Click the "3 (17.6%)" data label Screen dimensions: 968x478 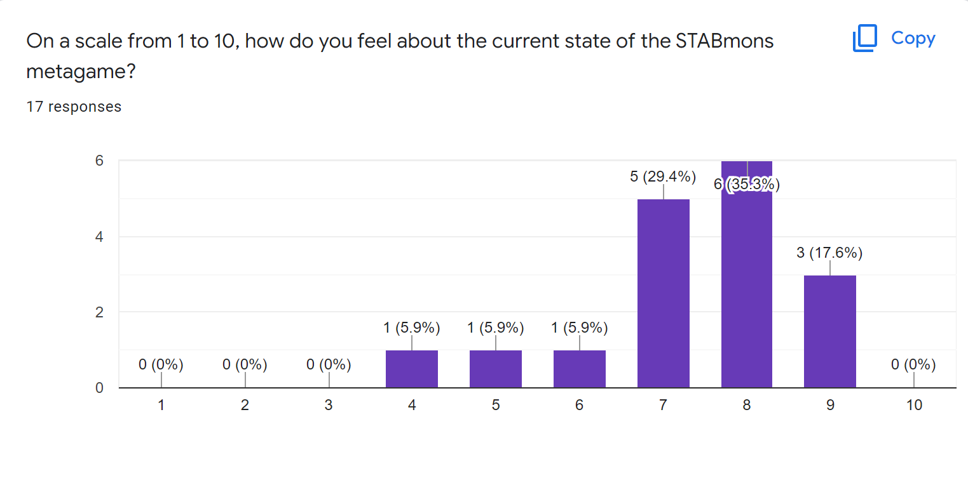point(829,253)
